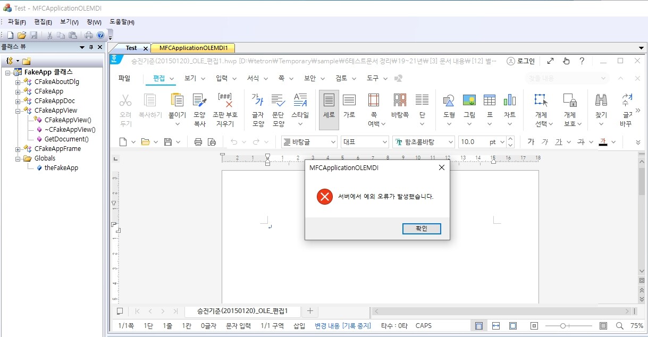The image size is (648, 337).
Task: Click the full-screen expand arrows icon
Action: 551,61
